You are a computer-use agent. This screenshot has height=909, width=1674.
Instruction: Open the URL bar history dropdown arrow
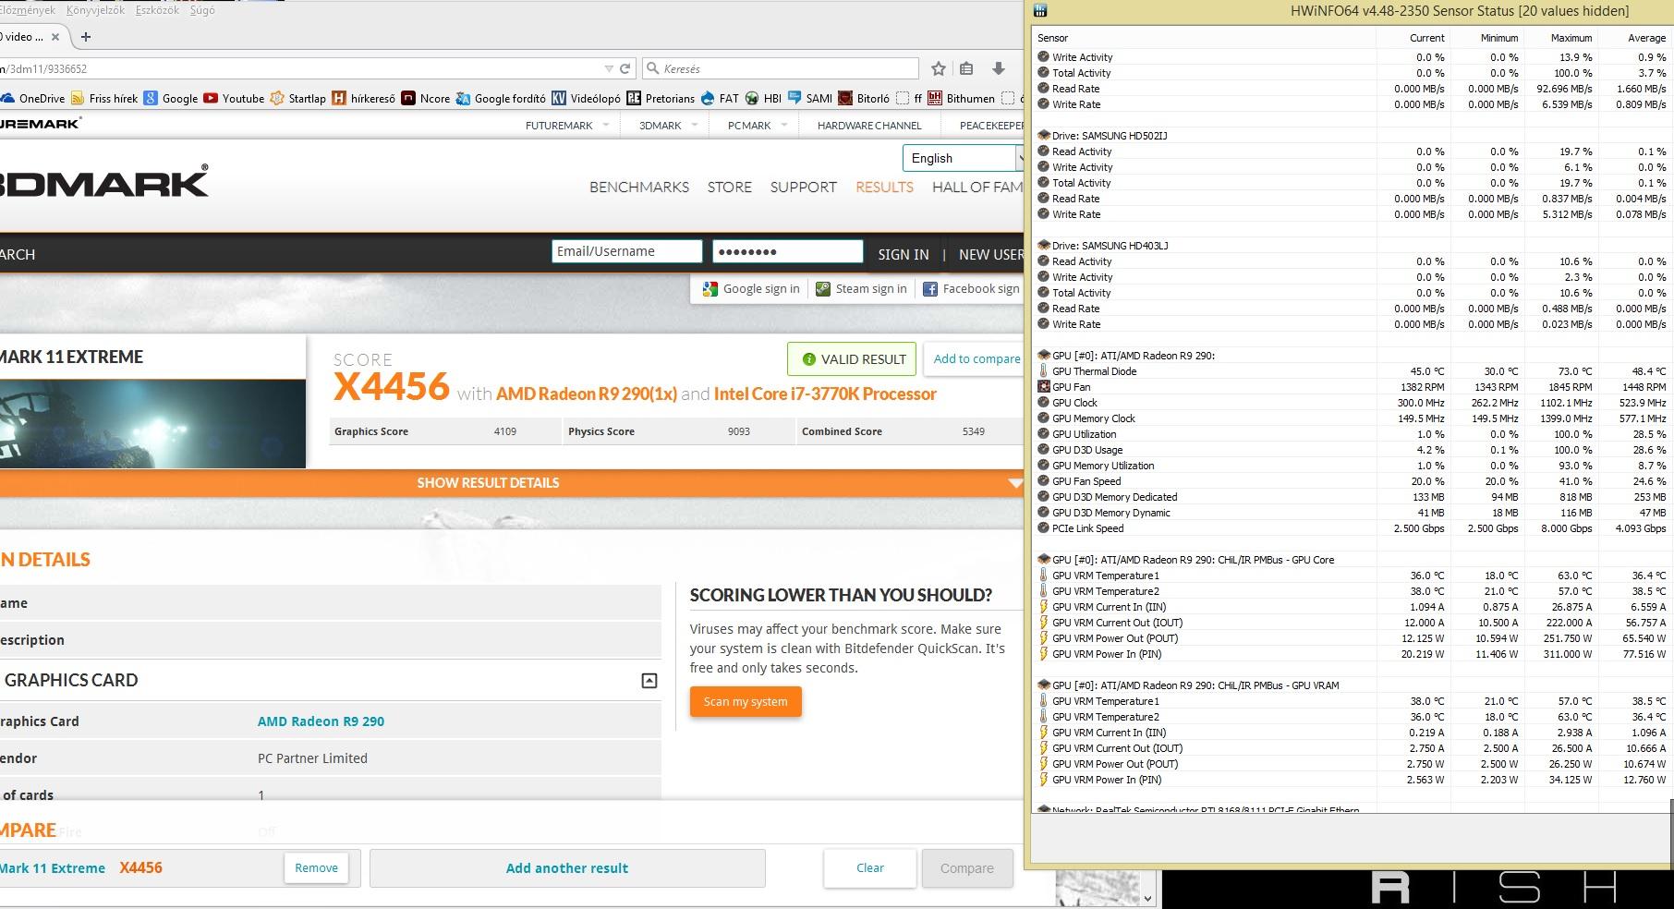click(609, 68)
